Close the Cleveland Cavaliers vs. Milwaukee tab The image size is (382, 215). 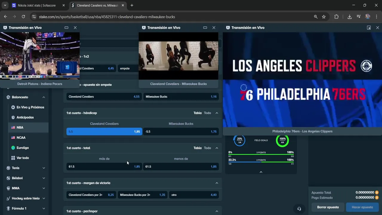[123, 5]
